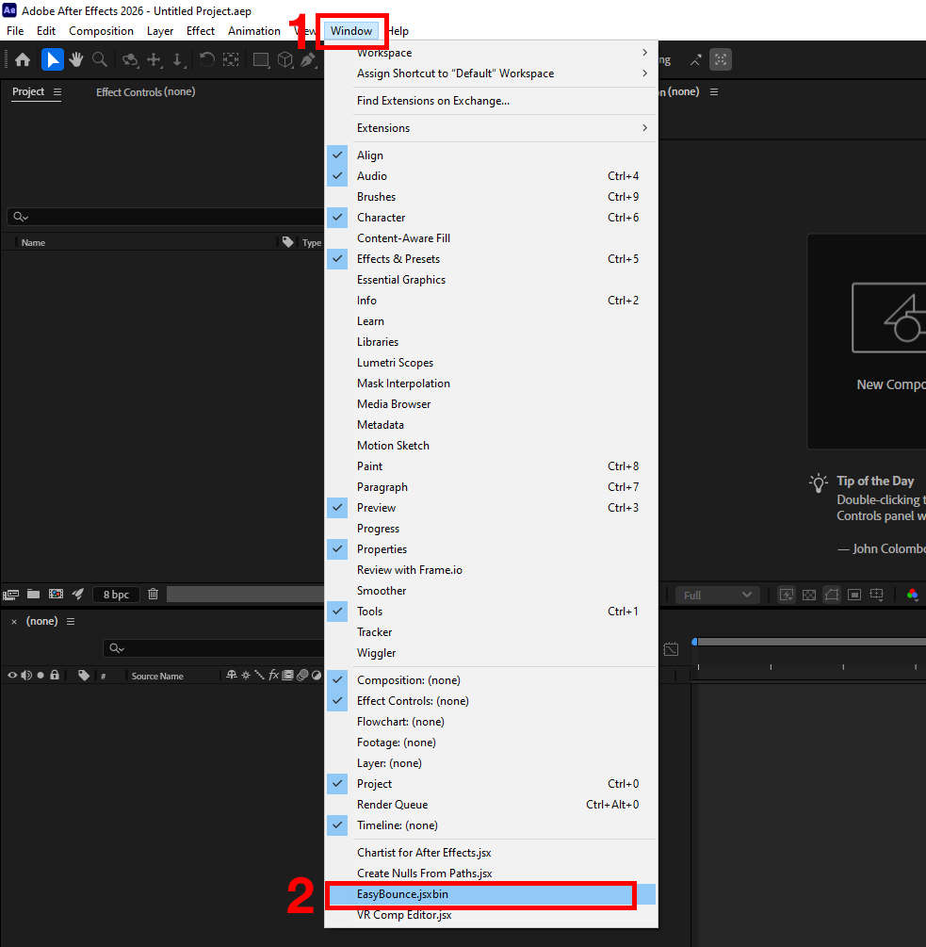The image size is (926, 947).
Task: Open Create Nulls From Paths.jsx script
Action: (x=491, y=874)
